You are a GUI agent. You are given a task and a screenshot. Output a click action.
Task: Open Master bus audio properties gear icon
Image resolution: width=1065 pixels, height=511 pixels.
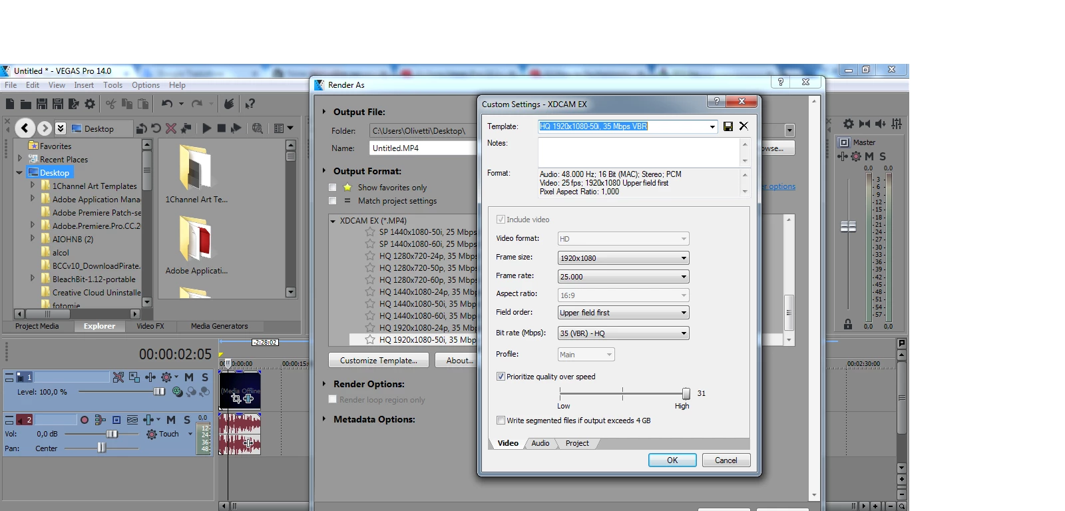point(849,124)
